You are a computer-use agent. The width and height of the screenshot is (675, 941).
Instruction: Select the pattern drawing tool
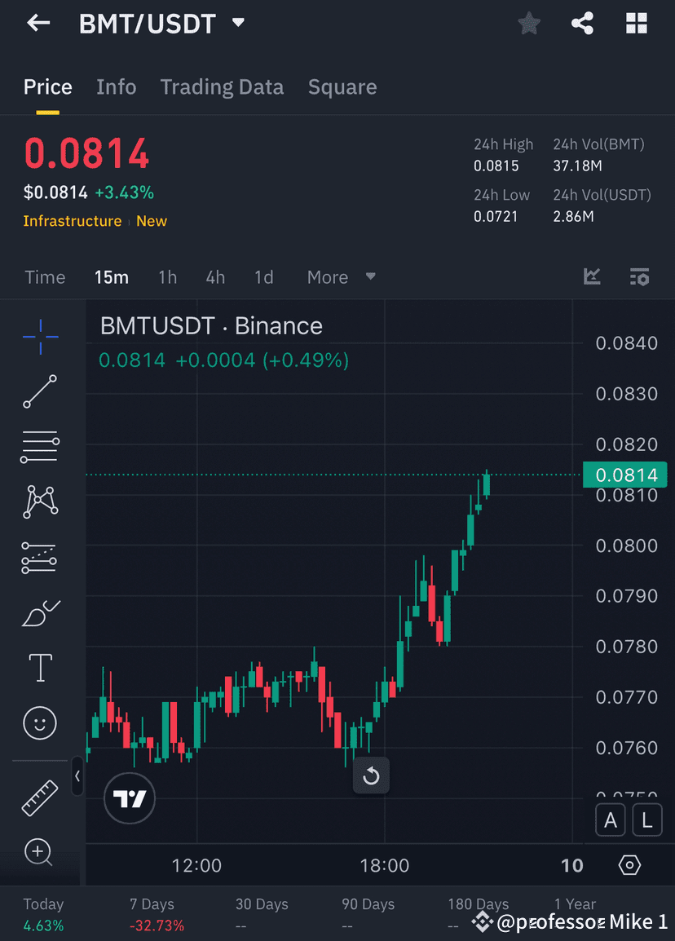click(40, 501)
